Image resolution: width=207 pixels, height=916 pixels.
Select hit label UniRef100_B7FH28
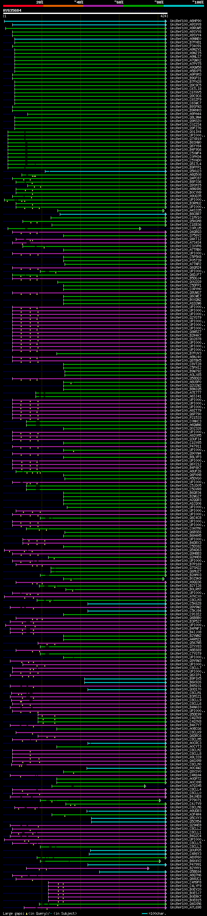pyautogui.click(x=185, y=82)
